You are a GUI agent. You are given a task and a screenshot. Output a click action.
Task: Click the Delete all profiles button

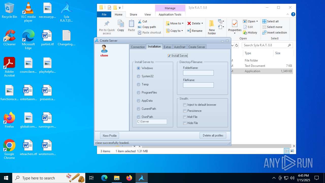[213, 135]
